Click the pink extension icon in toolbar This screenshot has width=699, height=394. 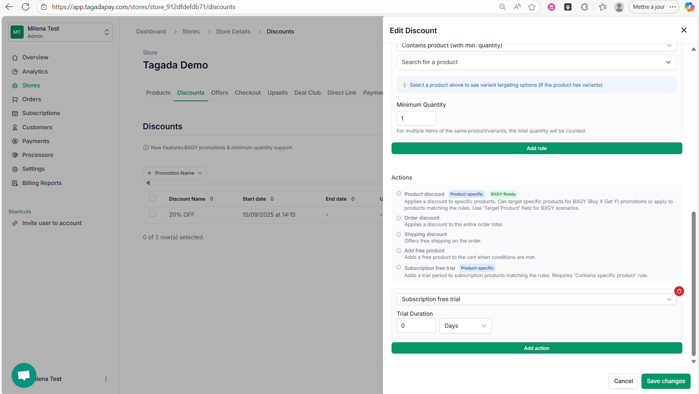click(x=551, y=7)
